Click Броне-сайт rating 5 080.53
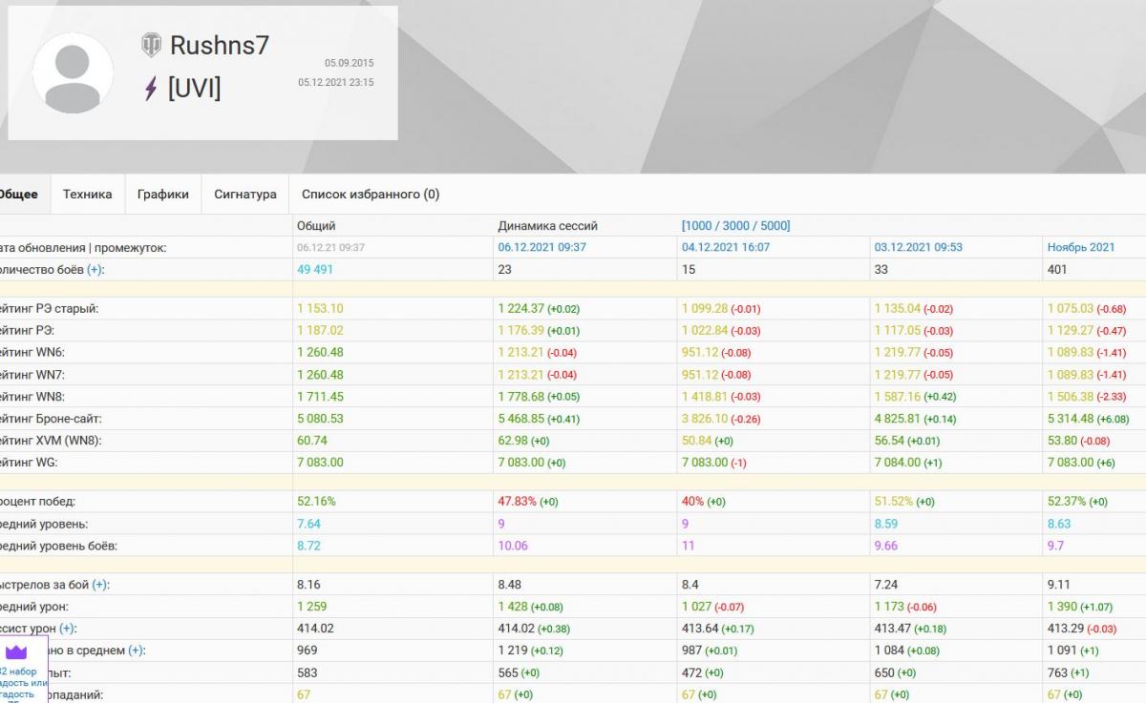 point(320,418)
